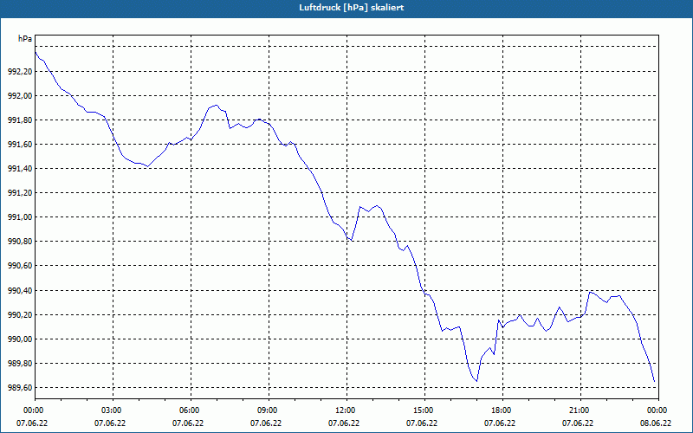
Task: Select the 990,20 y-axis label
Action: click(x=20, y=315)
